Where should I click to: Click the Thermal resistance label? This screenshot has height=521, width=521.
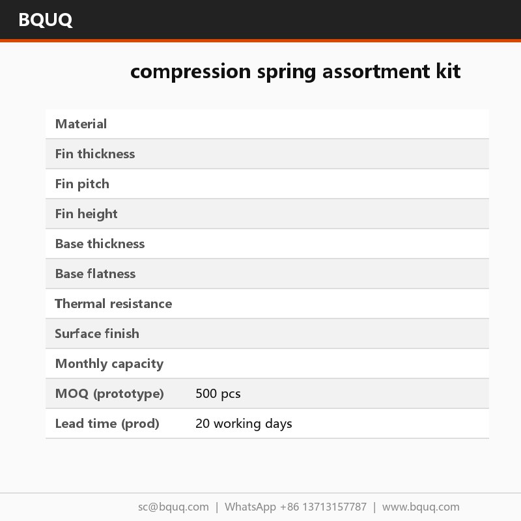coord(113,303)
